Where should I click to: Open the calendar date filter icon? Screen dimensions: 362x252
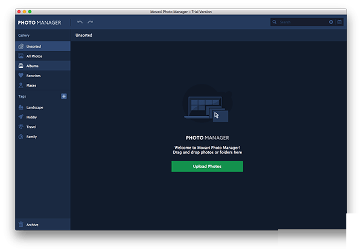(339, 22)
